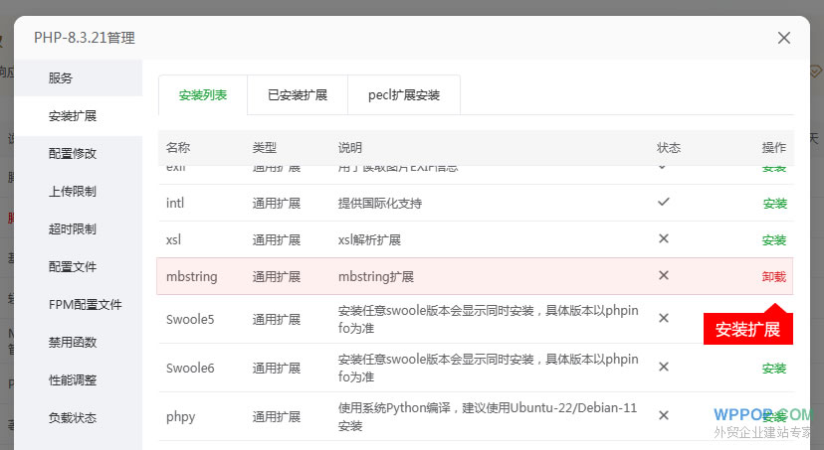Click the 说明 column header
Viewport: 824px width, 450px height.
[350, 147]
